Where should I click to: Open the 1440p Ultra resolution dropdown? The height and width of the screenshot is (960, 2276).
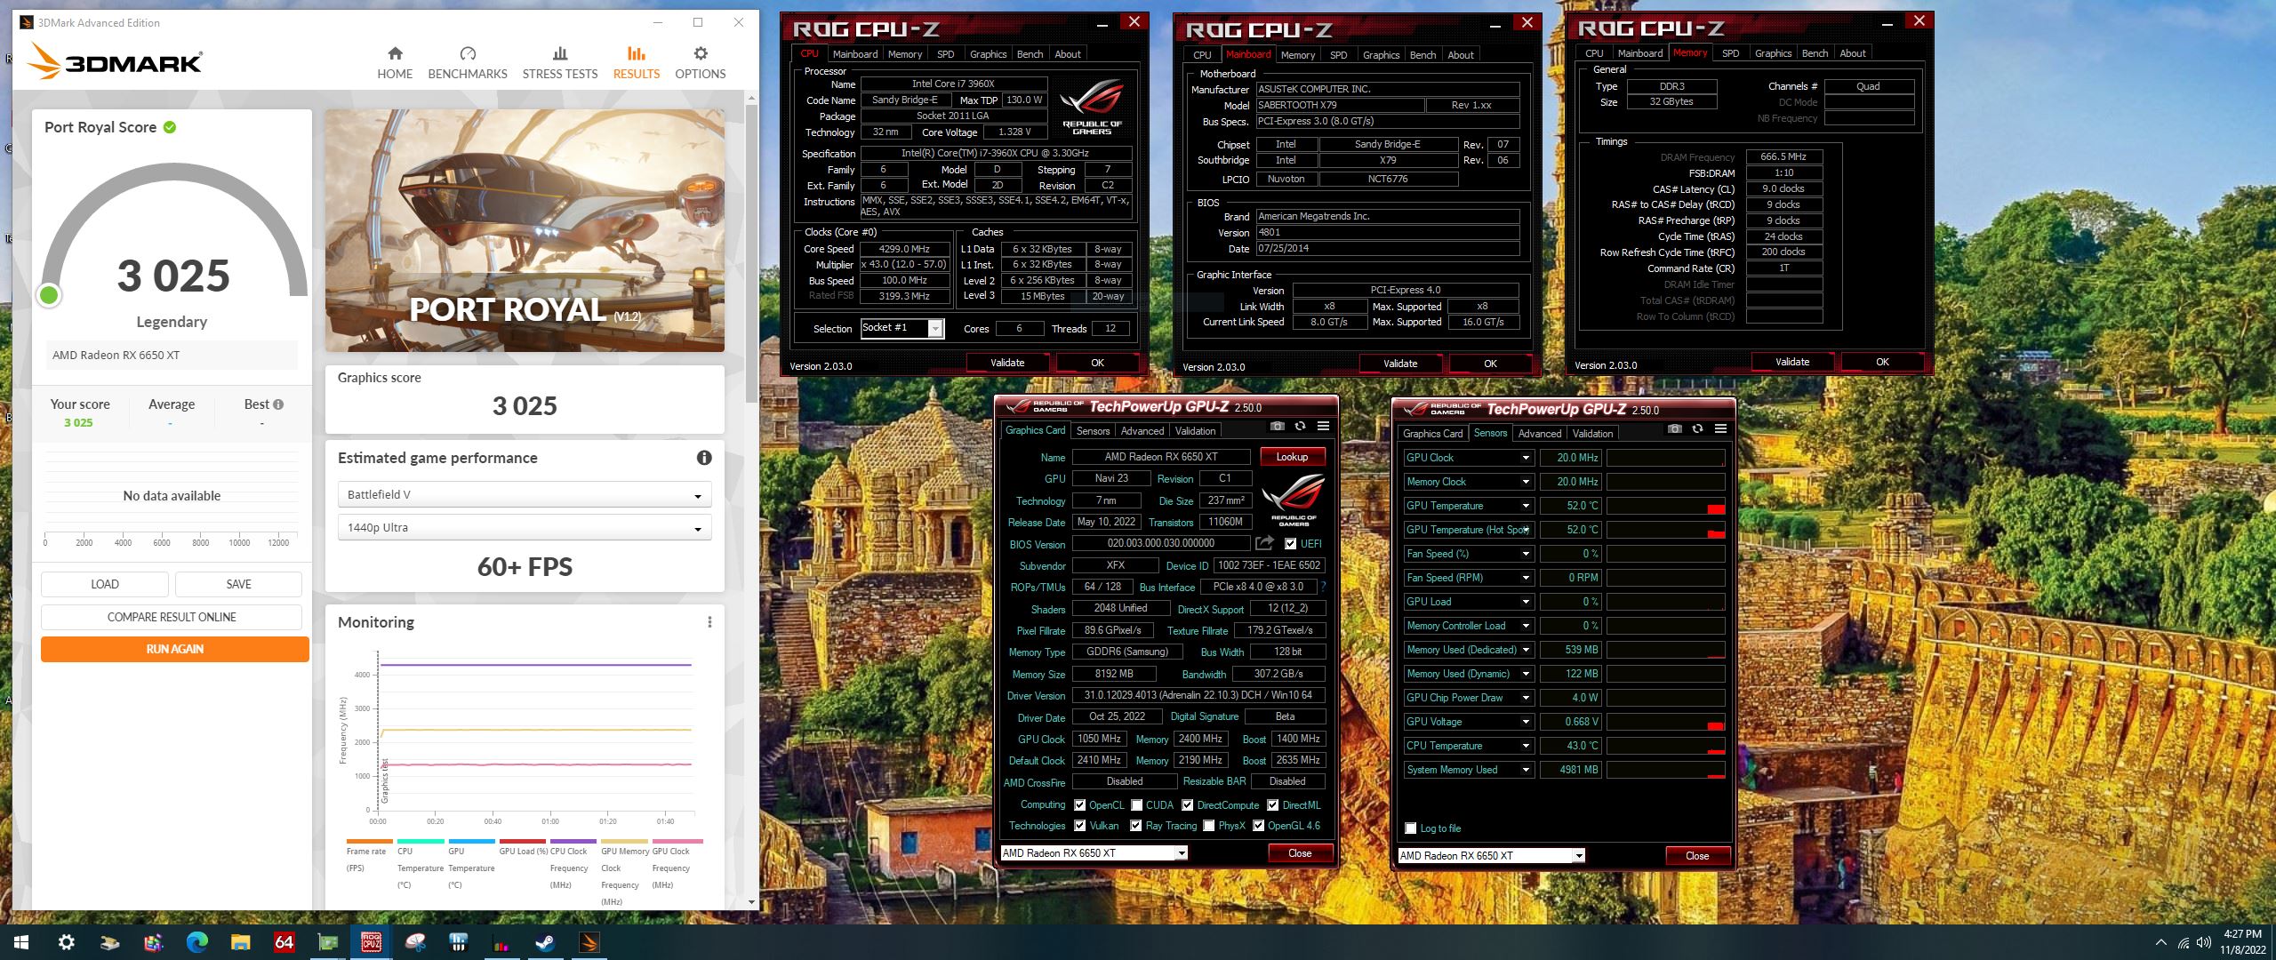[x=524, y=528]
